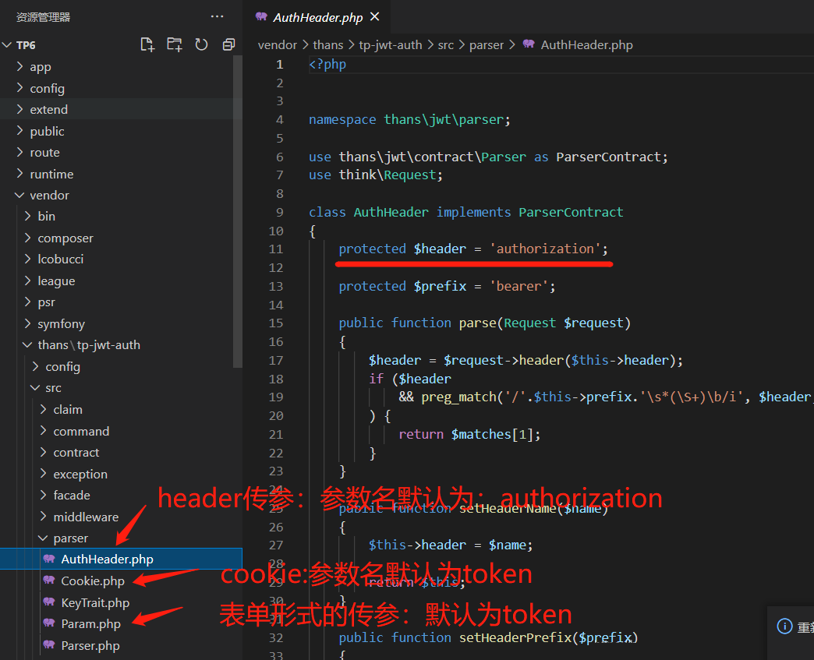
Task: Expand the app folder
Action: [x=40, y=67]
